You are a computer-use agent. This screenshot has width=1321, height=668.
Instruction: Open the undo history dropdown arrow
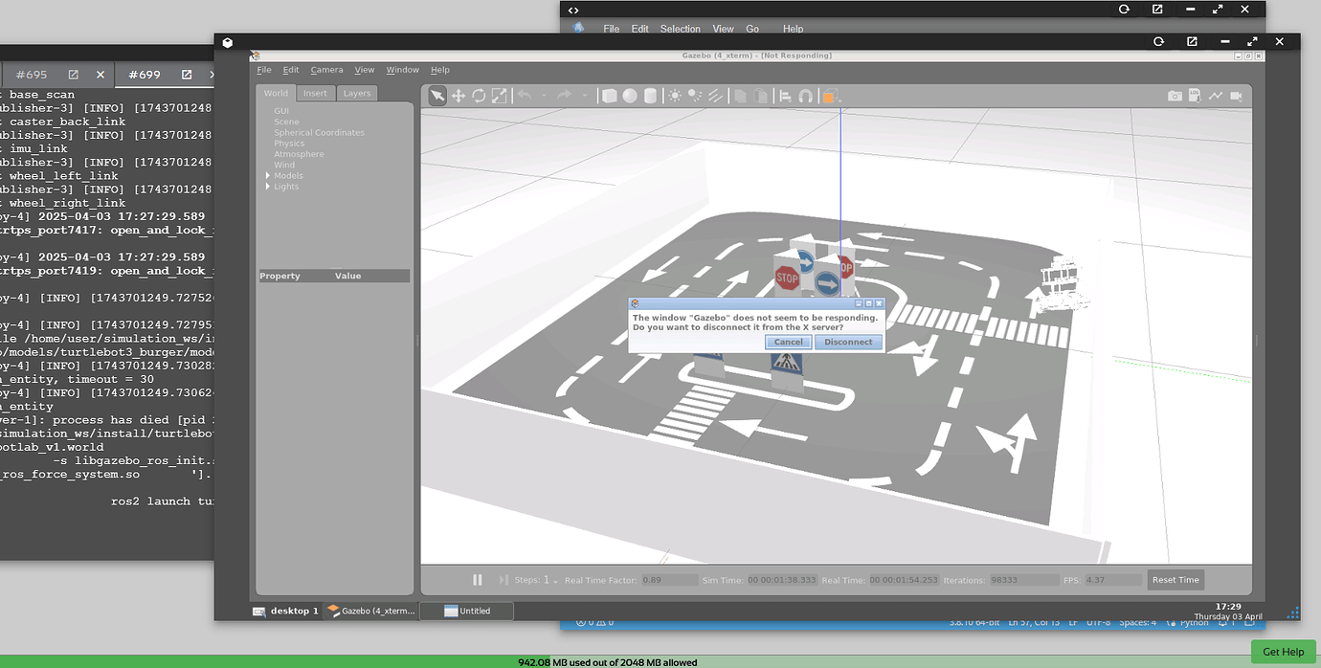click(544, 96)
